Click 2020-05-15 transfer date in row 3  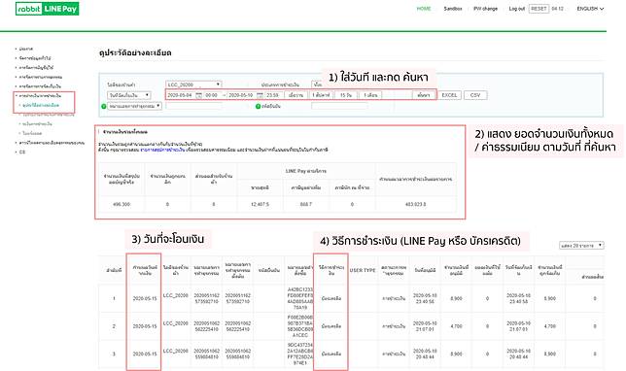pos(145,354)
